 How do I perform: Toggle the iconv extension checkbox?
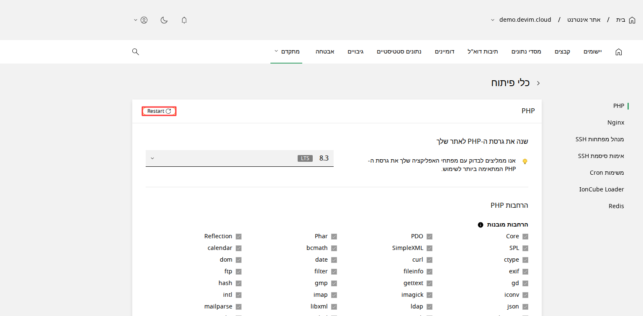(x=525, y=295)
